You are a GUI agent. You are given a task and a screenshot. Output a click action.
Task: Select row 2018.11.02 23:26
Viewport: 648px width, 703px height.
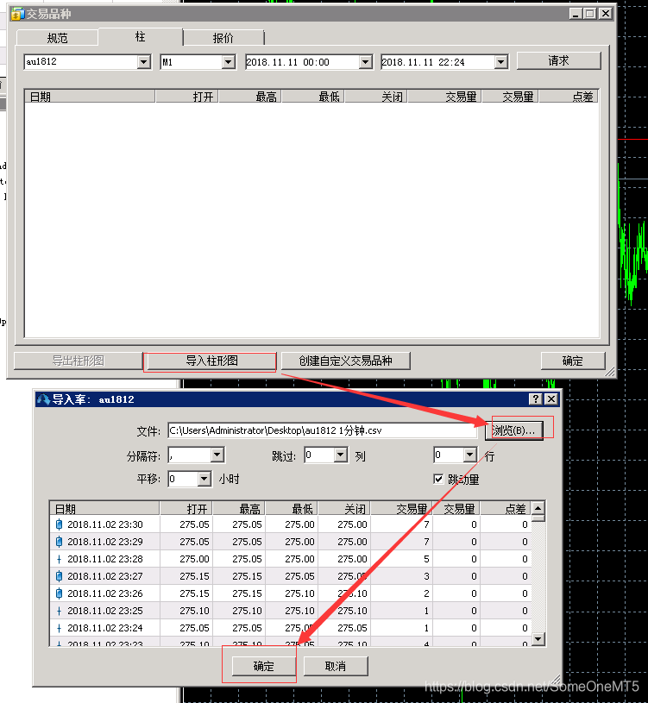291,593
